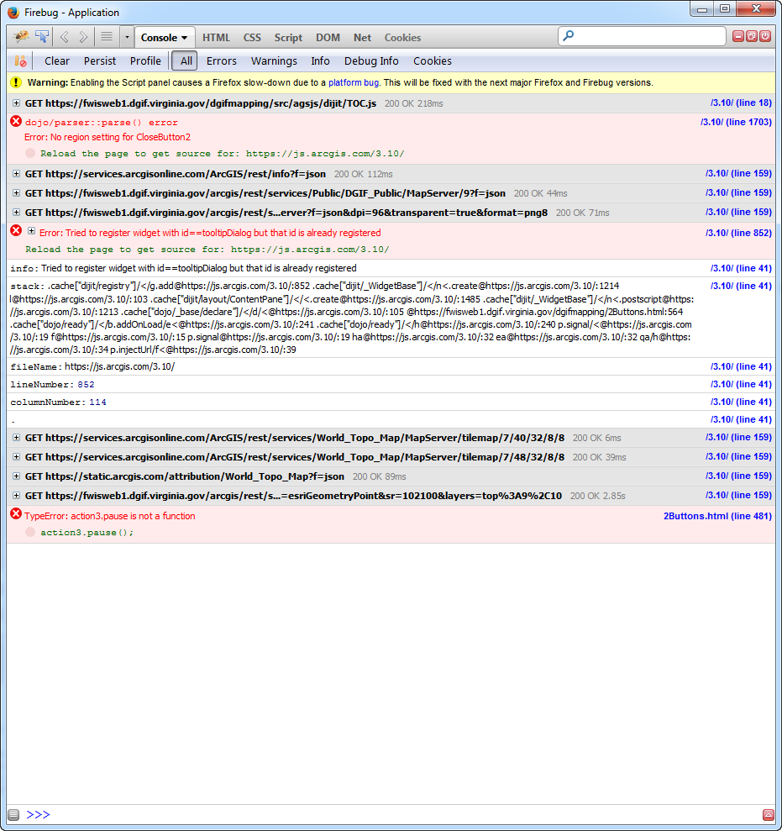
Task: Click the command line prompt area
Action: [391, 814]
